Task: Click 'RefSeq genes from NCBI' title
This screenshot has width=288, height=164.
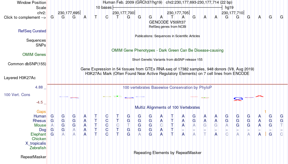Action: tap(167, 27)
